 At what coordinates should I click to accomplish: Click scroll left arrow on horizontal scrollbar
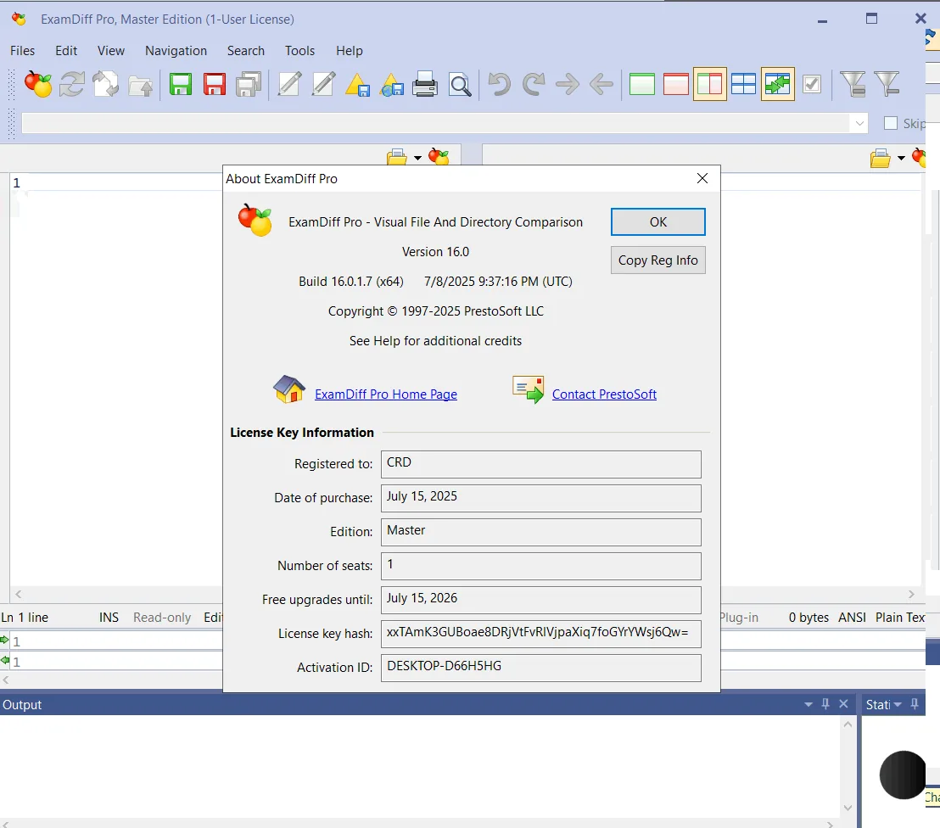click(x=19, y=594)
